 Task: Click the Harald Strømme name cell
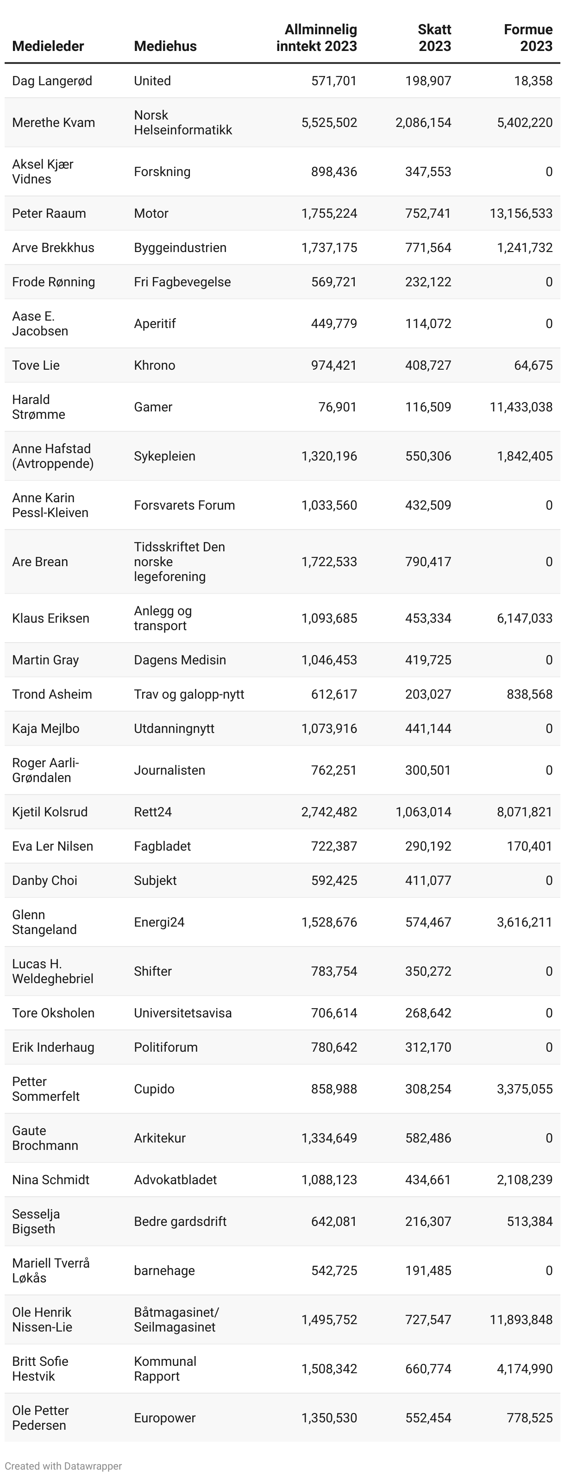[x=38, y=407]
